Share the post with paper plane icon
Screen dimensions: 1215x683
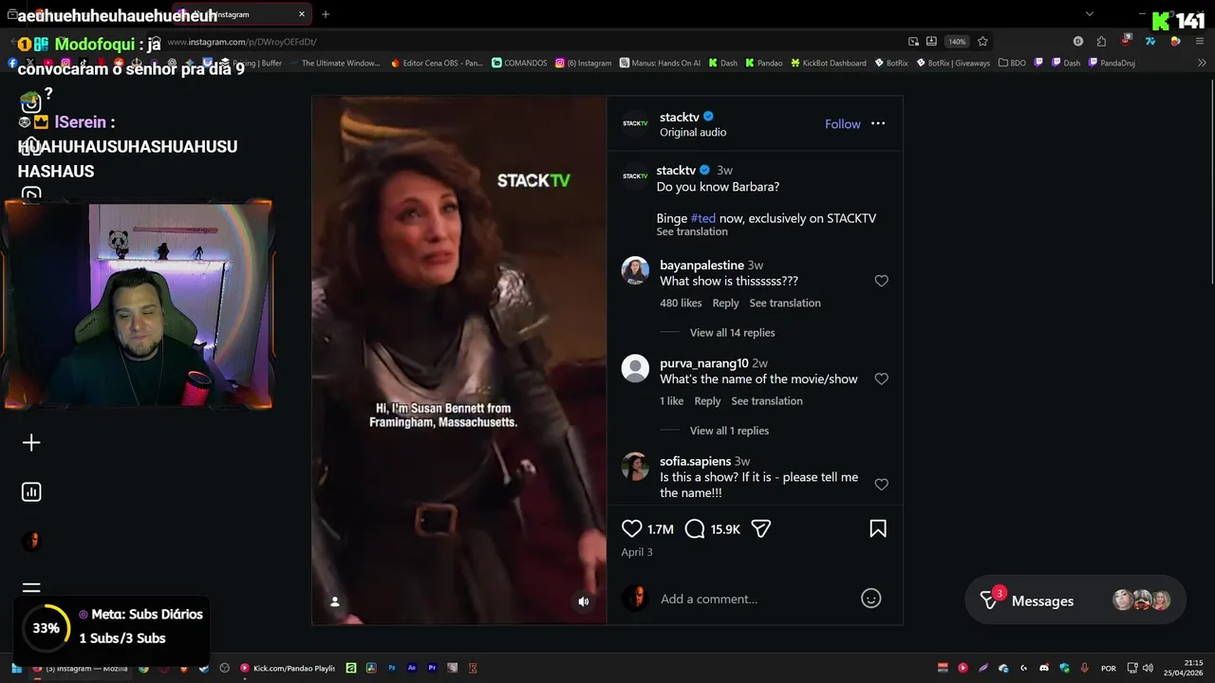(x=760, y=528)
